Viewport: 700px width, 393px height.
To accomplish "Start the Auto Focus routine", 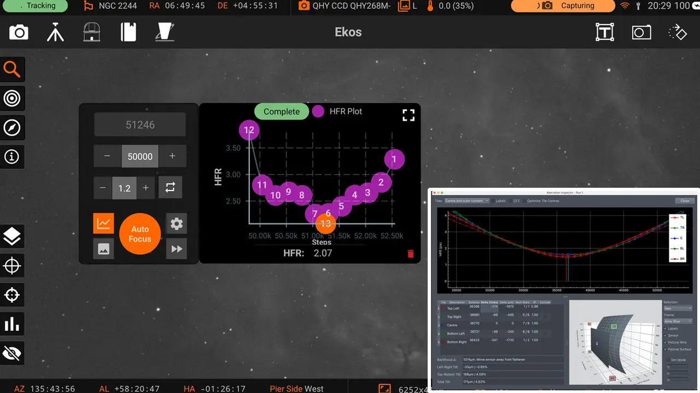I will [x=140, y=234].
